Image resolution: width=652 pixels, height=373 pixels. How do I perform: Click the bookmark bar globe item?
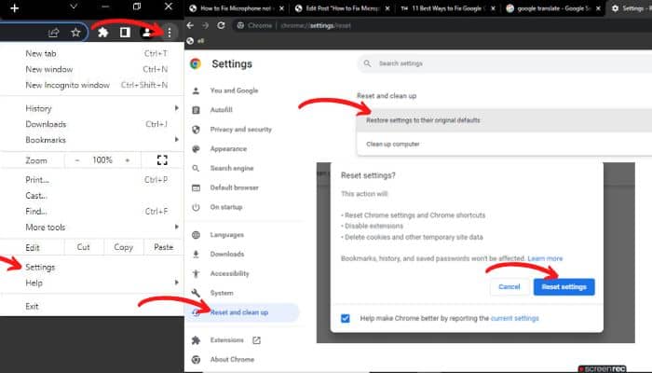(196, 41)
